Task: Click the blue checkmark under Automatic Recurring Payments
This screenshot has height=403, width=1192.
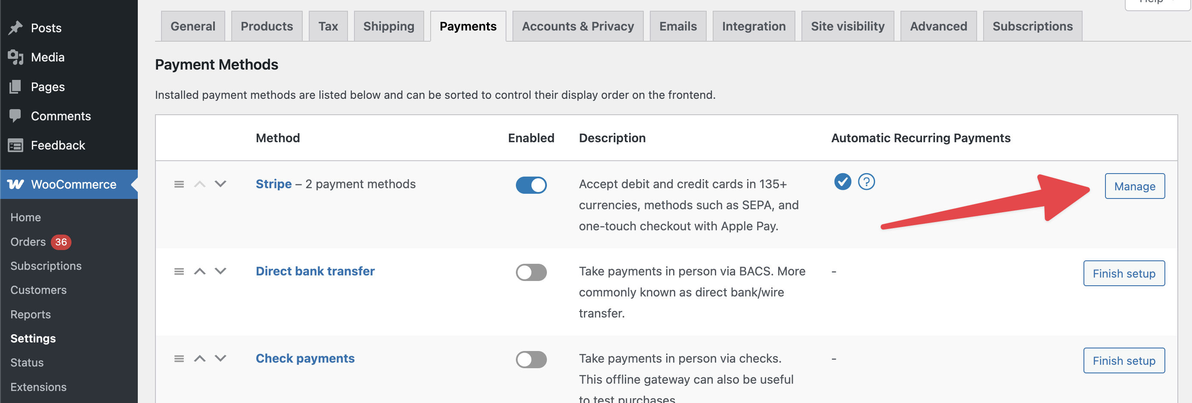Action: tap(842, 182)
